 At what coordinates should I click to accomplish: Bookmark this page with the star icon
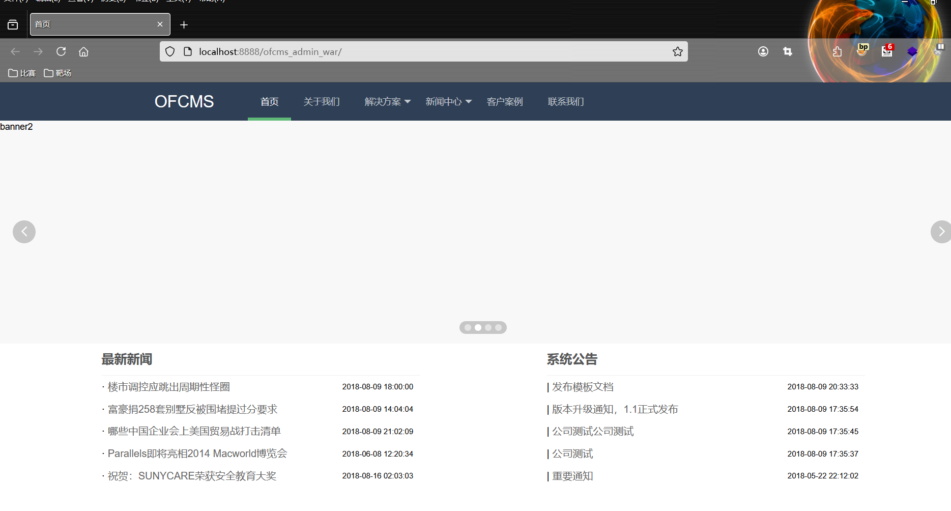coord(677,51)
